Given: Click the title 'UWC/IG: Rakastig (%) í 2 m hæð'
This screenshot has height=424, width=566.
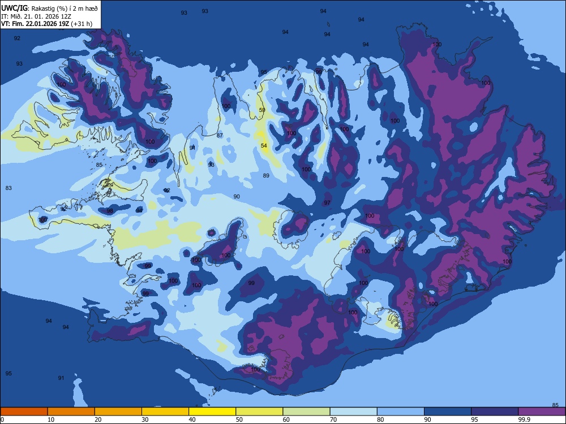Looking at the screenshot, I should point(49,8).
